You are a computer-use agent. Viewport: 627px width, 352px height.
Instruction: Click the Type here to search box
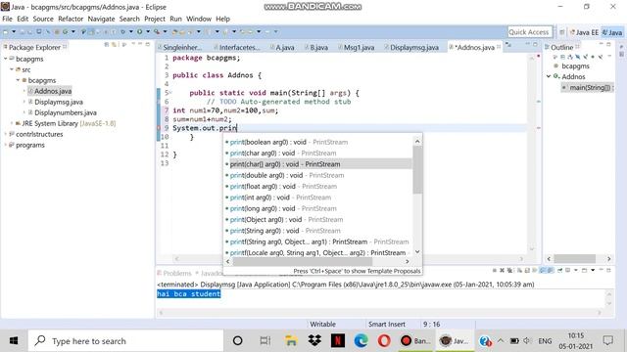125,341
